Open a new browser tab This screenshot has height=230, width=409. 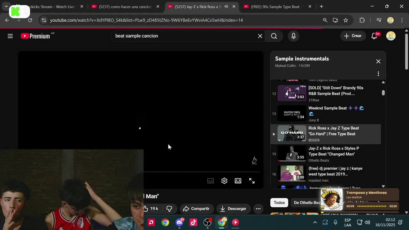(321, 6)
